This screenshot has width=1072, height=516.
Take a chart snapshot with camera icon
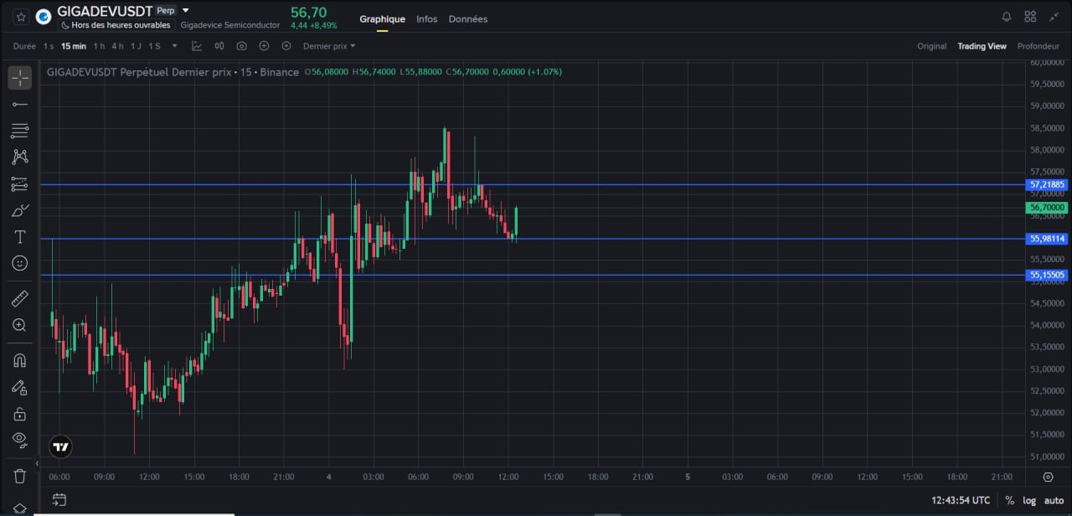[242, 46]
